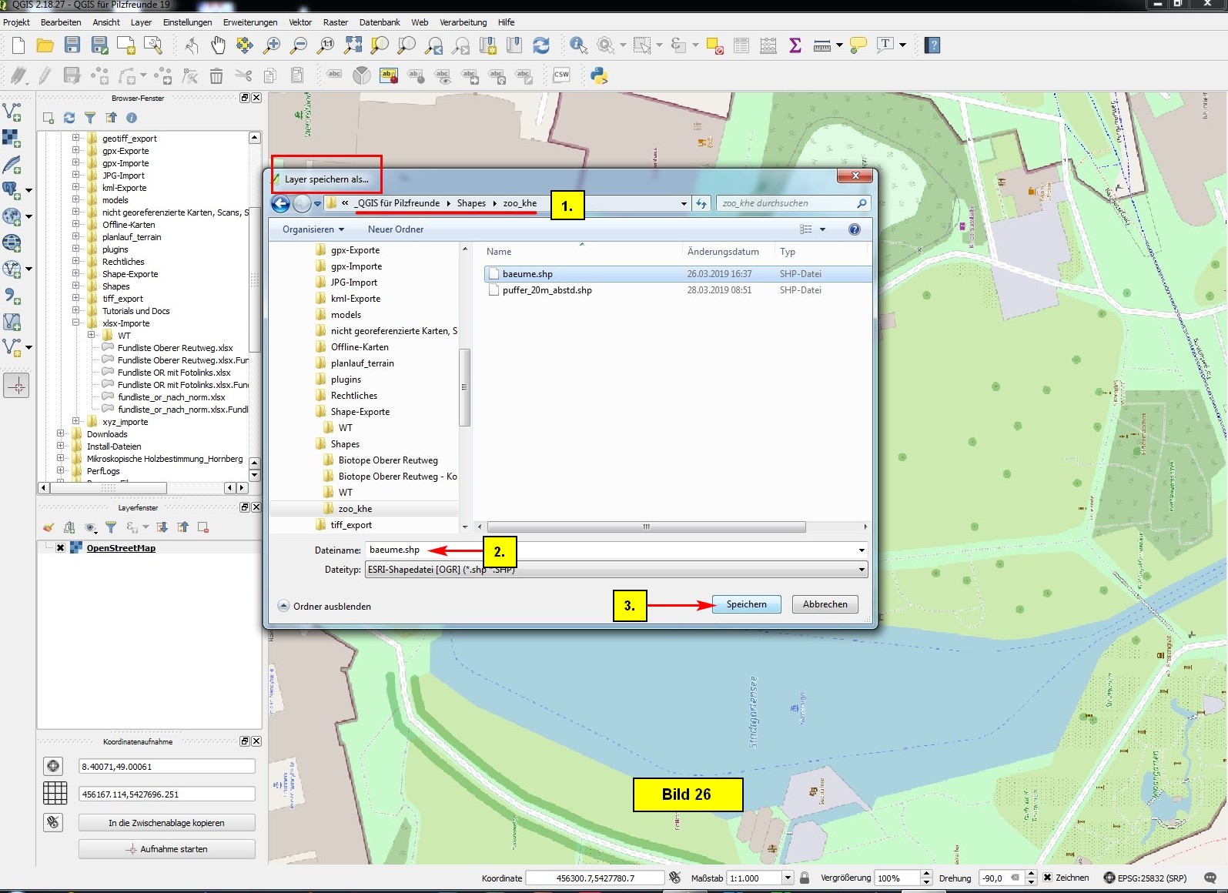Click the Speichern button
This screenshot has width=1228, height=893.
(x=746, y=604)
